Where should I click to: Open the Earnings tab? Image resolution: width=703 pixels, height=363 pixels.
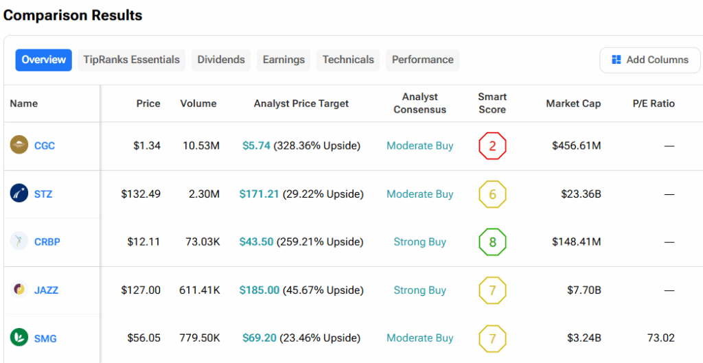point(284,60)
